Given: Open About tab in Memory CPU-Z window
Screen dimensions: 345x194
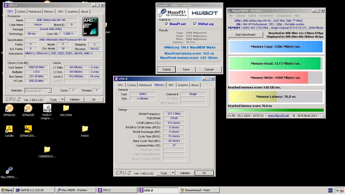Looking at the screenshot, I should point(195,85).
